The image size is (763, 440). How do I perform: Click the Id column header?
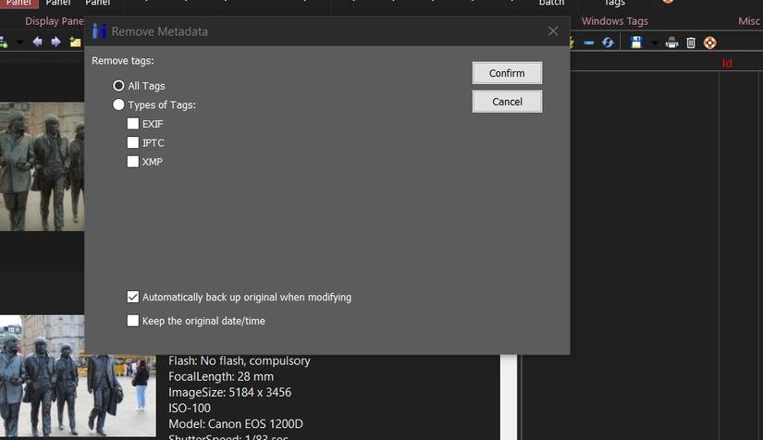coord(727,63)
